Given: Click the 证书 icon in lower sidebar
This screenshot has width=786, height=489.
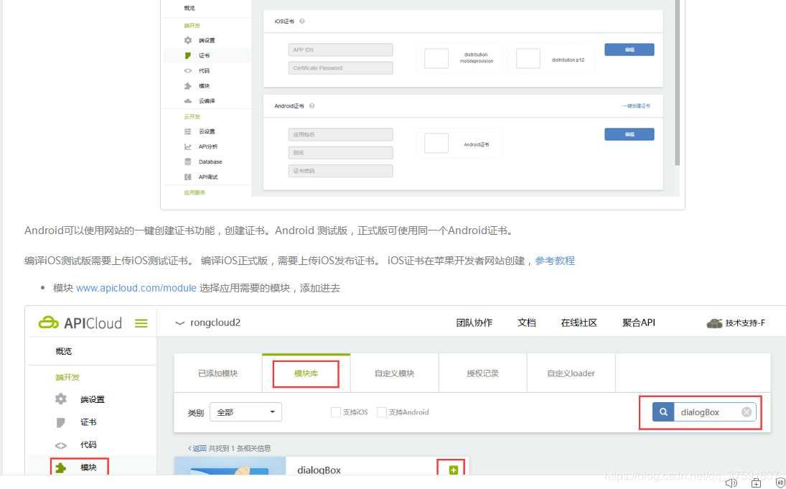Looking at the screenshot, I should [60, 422].
